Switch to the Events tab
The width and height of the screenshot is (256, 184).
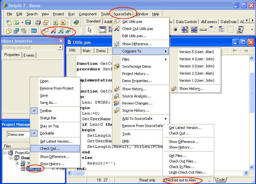pos(29,55)
